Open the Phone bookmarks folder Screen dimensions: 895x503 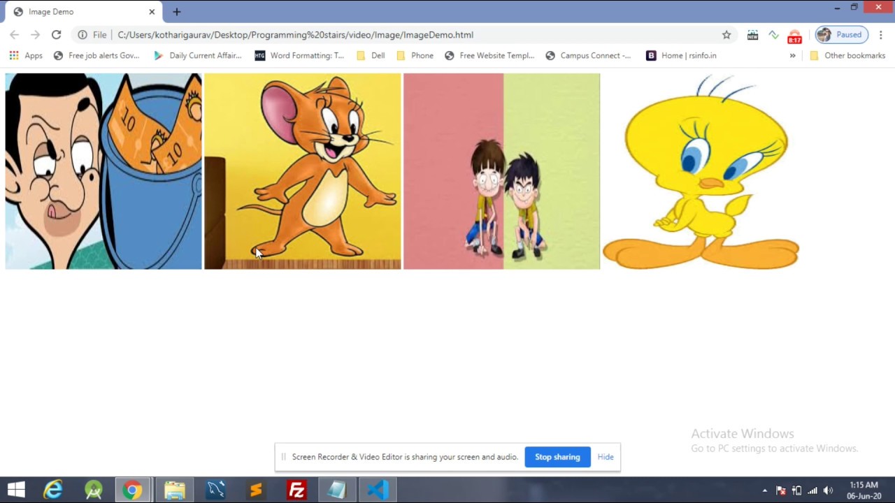415,55
